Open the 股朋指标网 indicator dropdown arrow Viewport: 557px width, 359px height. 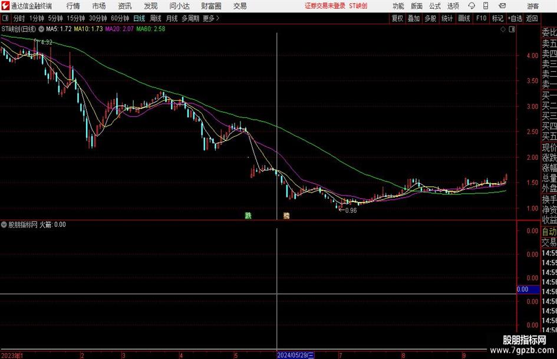(4, 225)
